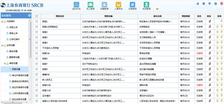Open the 员工管理 module icon

(x=90, y=5)
